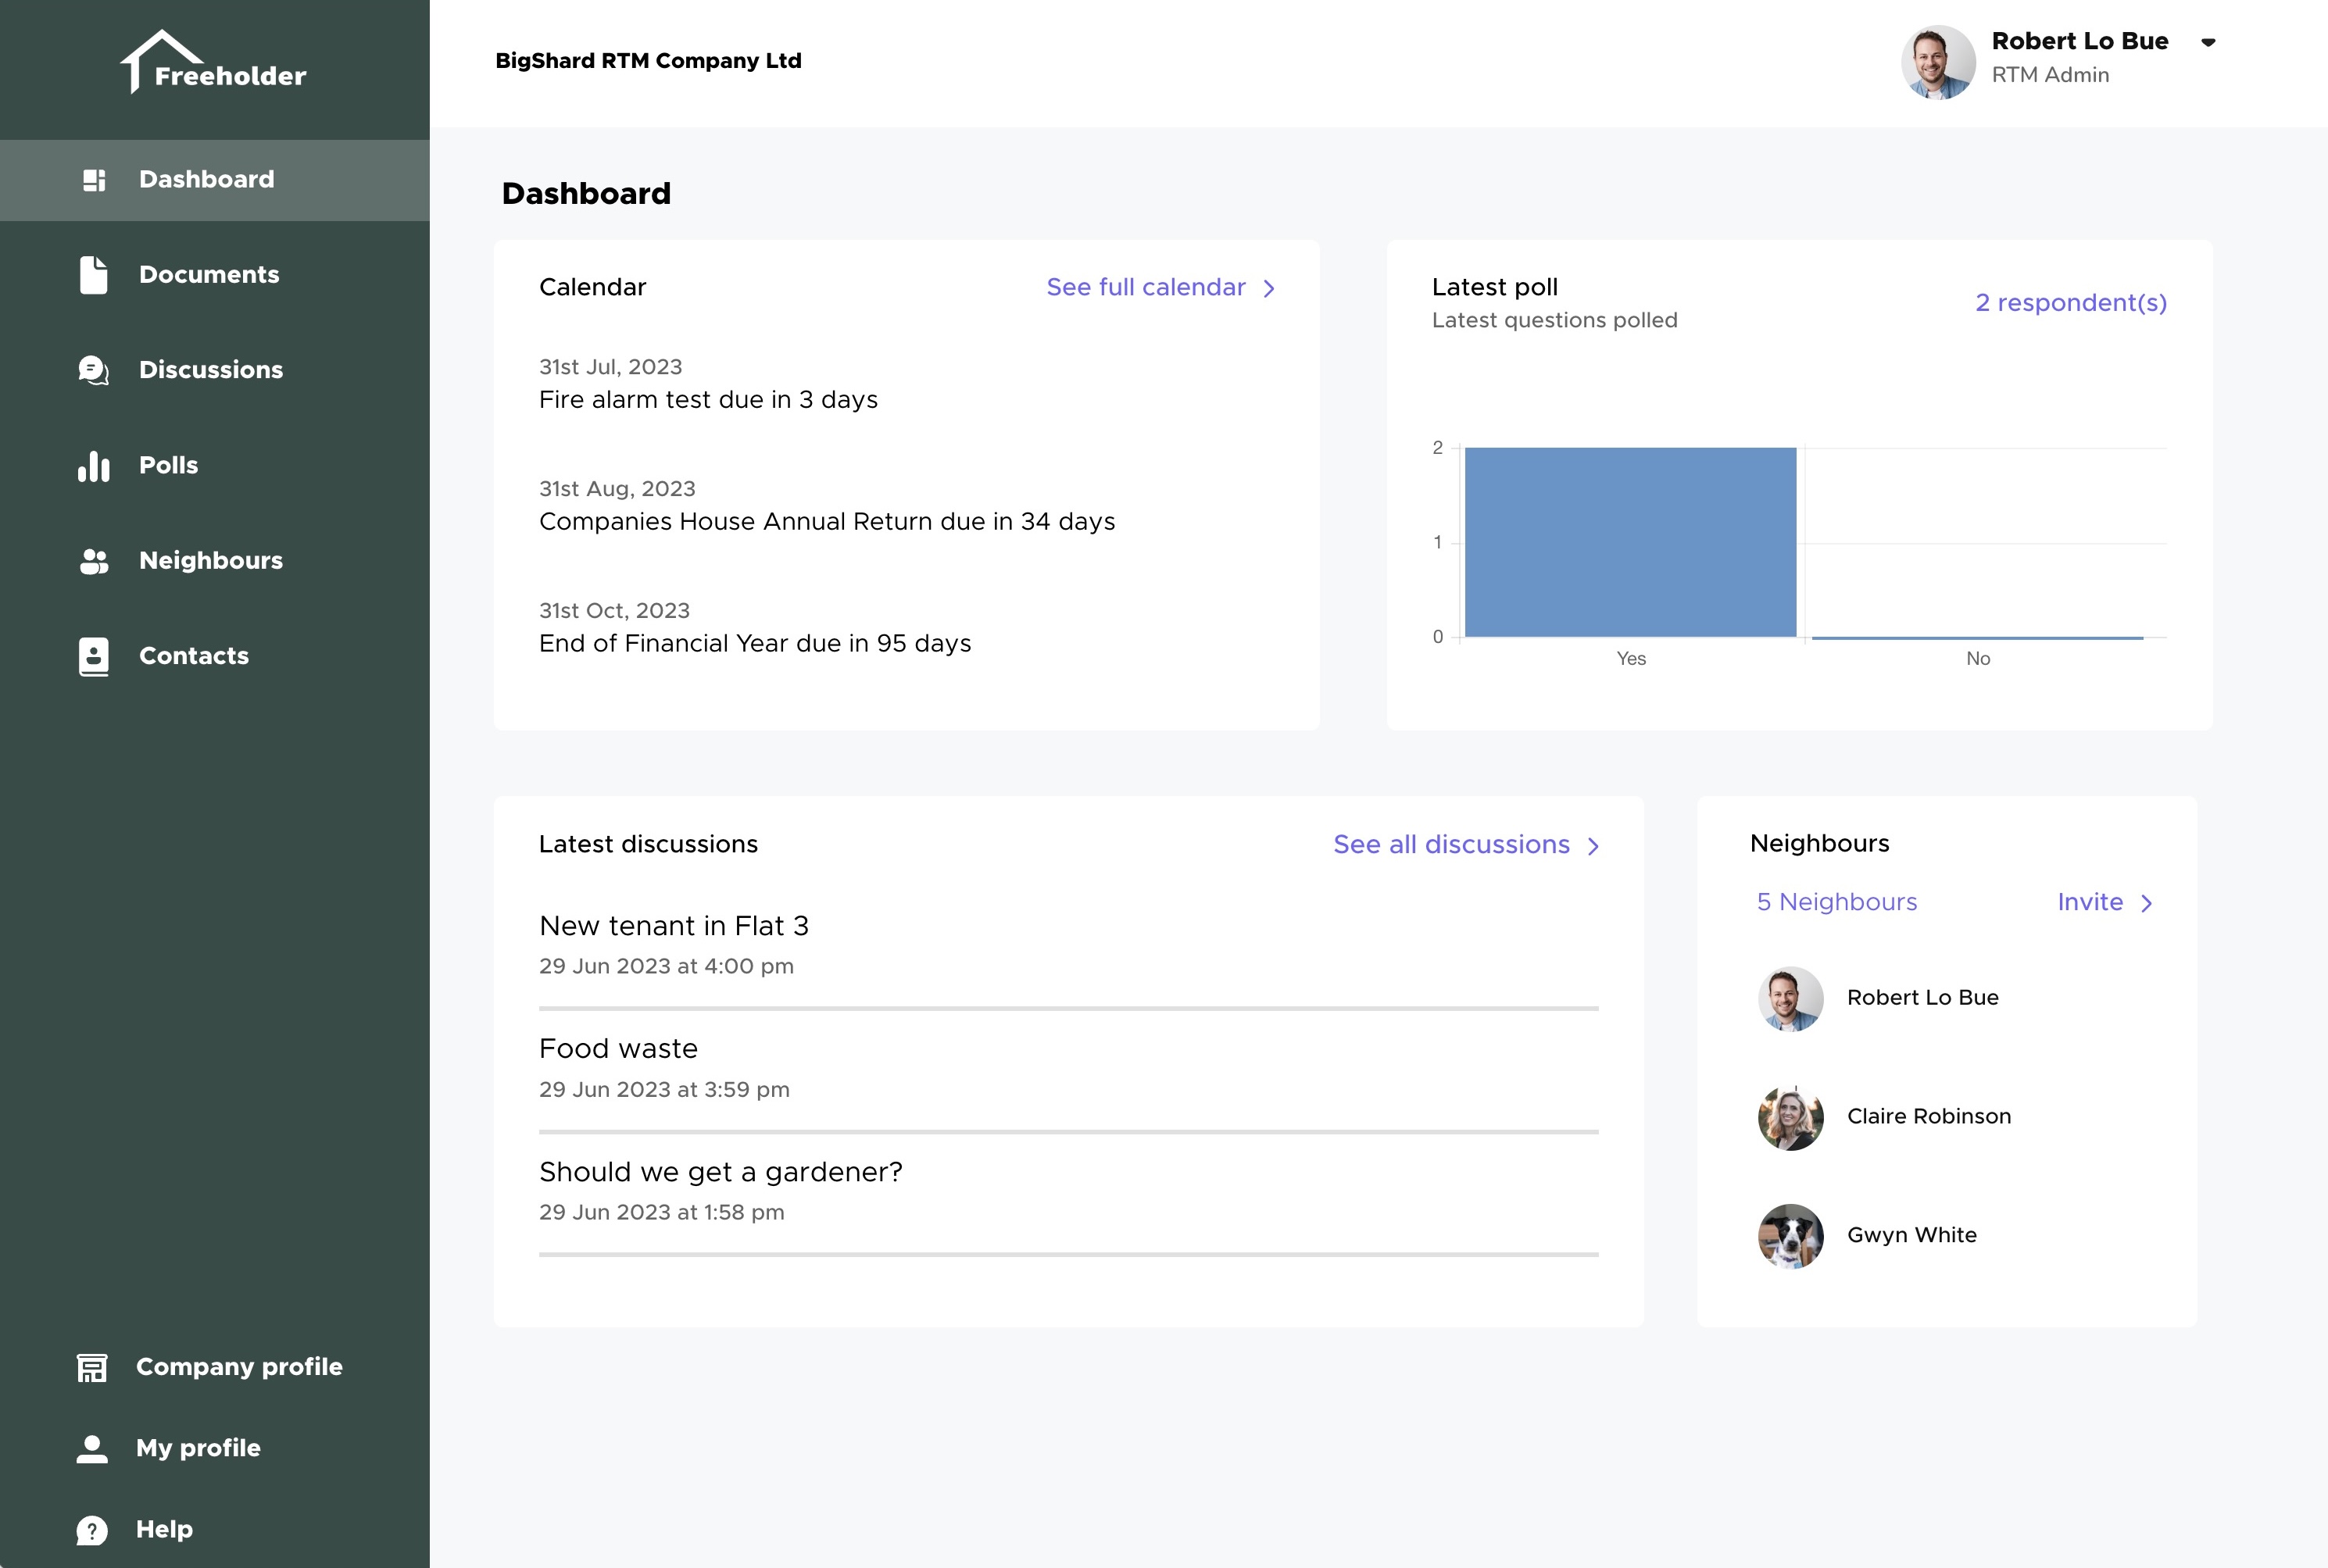Open Neighbours using the people icon
Viewport: 2328px width, 1568px height.
pyautogui.click(x=93, y=561)
